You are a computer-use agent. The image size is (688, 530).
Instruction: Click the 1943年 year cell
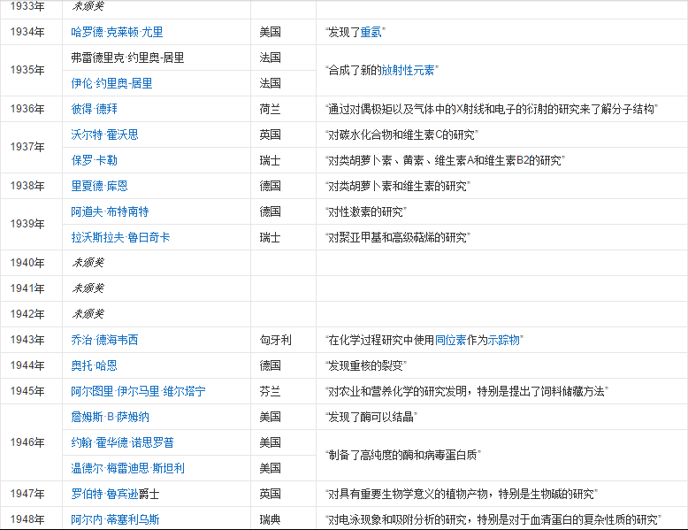27,340
